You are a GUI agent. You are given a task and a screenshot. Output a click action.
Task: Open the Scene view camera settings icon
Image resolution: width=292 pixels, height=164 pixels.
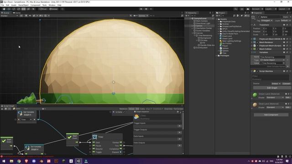[135, 16]
